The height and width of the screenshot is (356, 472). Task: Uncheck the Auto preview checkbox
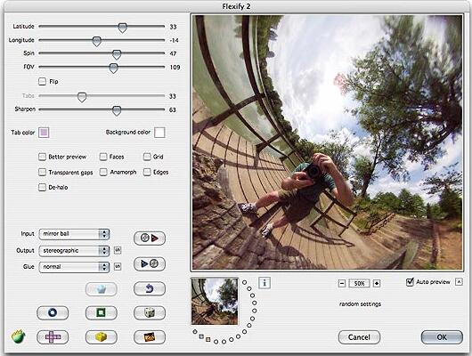pyautogui.click(x=410, y=282)
